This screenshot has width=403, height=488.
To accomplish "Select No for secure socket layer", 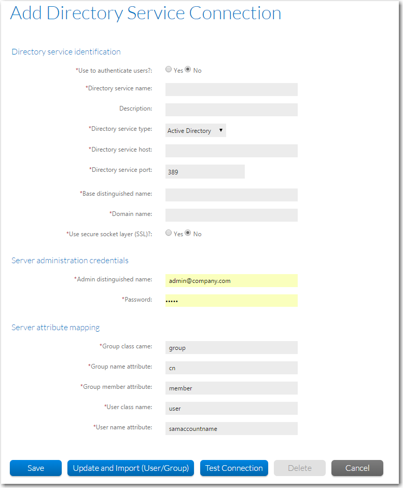I will point(187,233).
